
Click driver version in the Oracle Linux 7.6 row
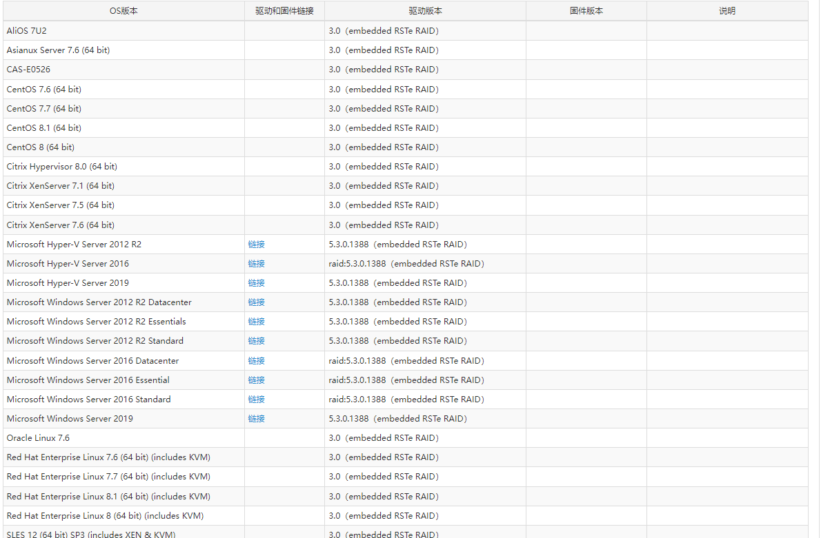point(384,438)
